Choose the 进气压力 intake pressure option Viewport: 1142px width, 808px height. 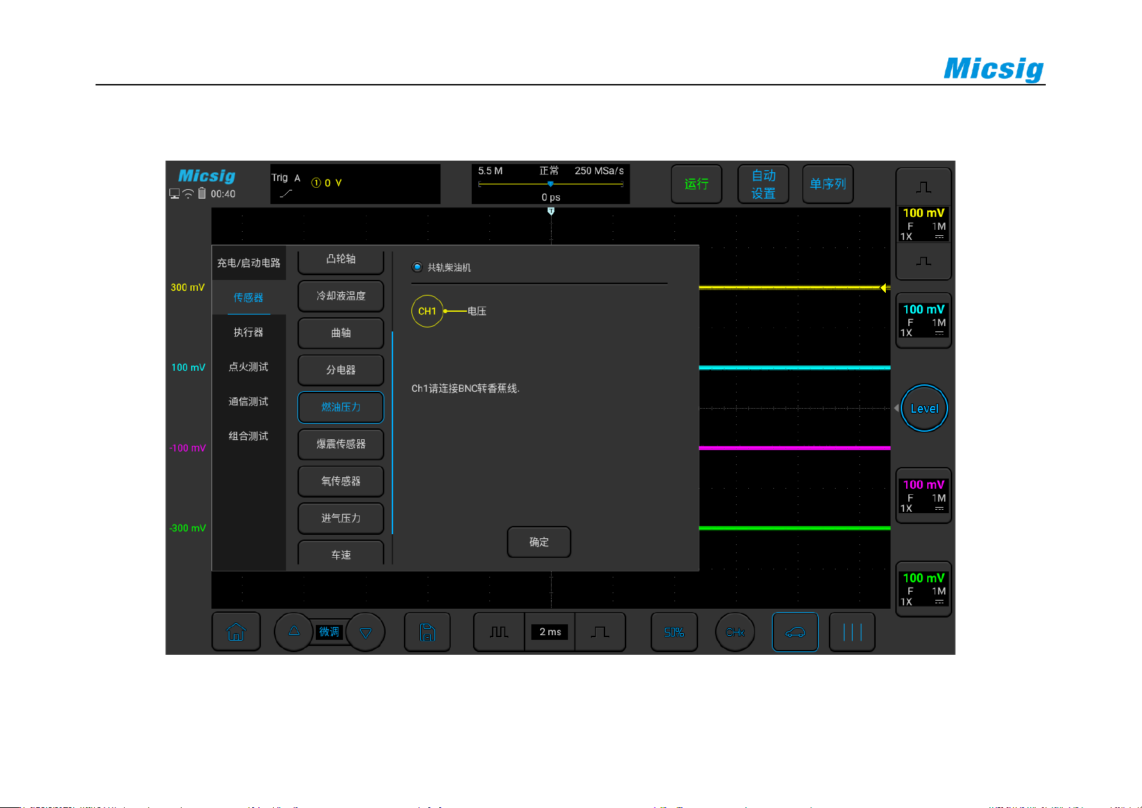pyautogui.click(x=341, y=519)
